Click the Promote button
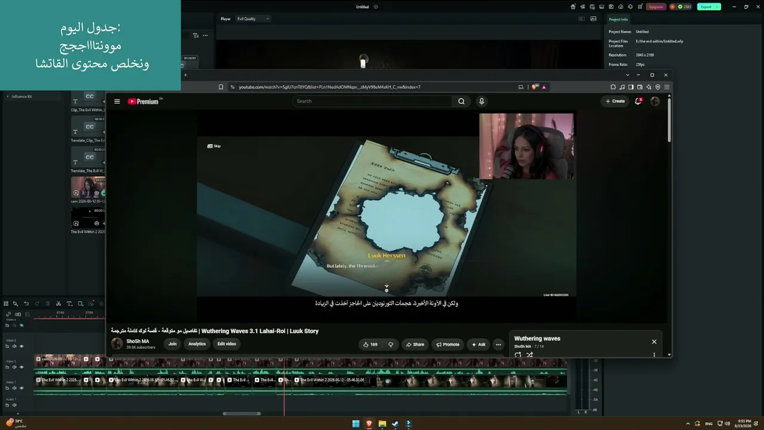The image size is (764, 430). [448, 345]
